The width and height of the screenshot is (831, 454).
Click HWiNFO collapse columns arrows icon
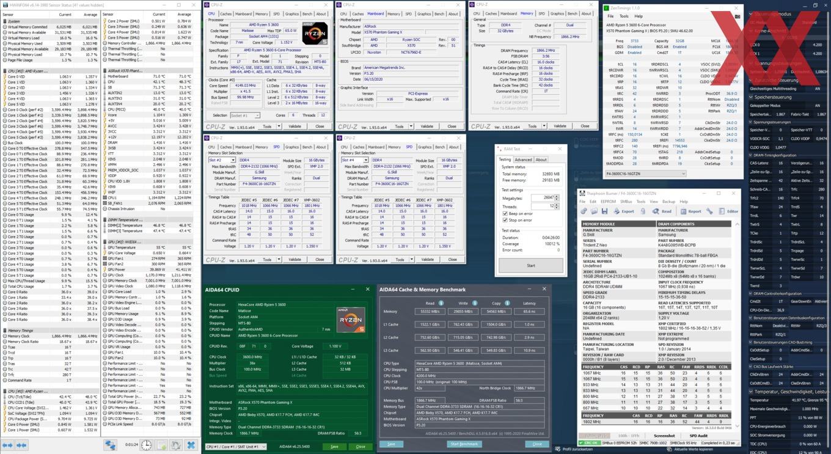point(21,445)
